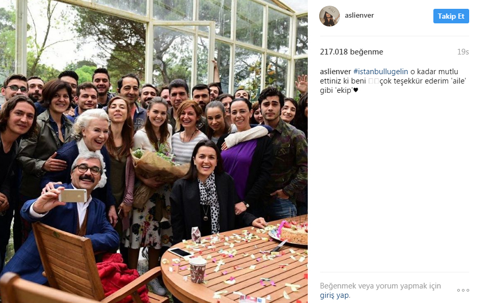
Task: Click the gold smartphone taking the selfie
Action: pos(73,196)
